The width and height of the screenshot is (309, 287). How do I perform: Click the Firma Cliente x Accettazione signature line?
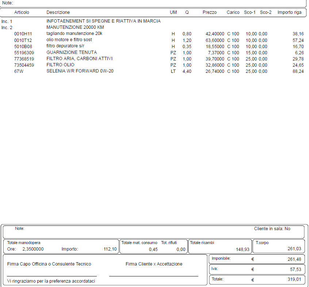pos(153,276)
